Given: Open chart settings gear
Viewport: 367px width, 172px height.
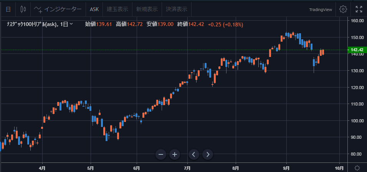Looking at the screenshot, I should click(343, 9).
